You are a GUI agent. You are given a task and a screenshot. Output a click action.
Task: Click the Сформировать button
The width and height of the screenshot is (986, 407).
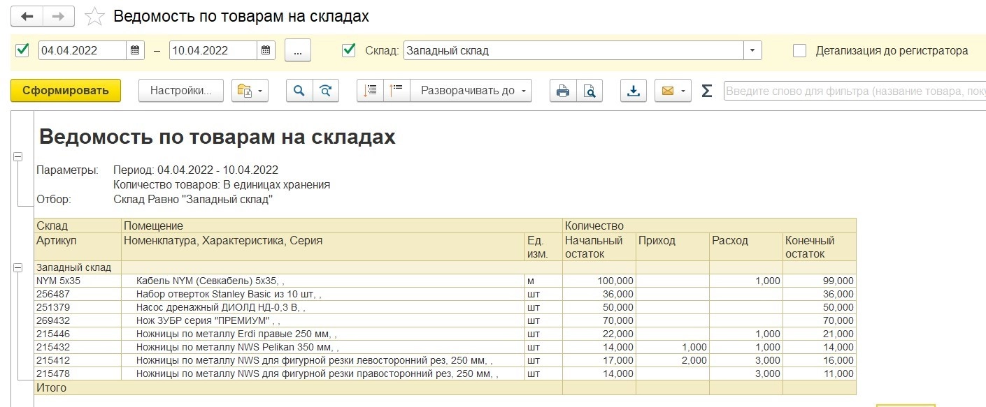pyautogui.click(x=66, y=91)
